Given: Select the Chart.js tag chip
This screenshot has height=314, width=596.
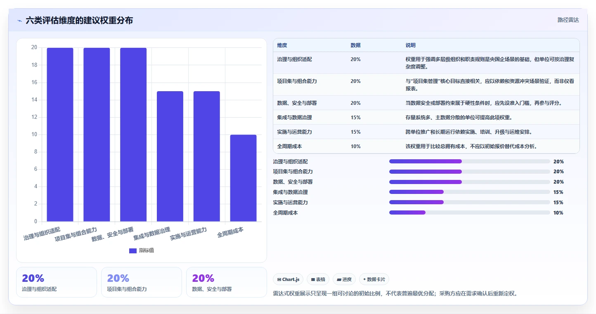Looking at the screenshot, I should coord(288,279).
